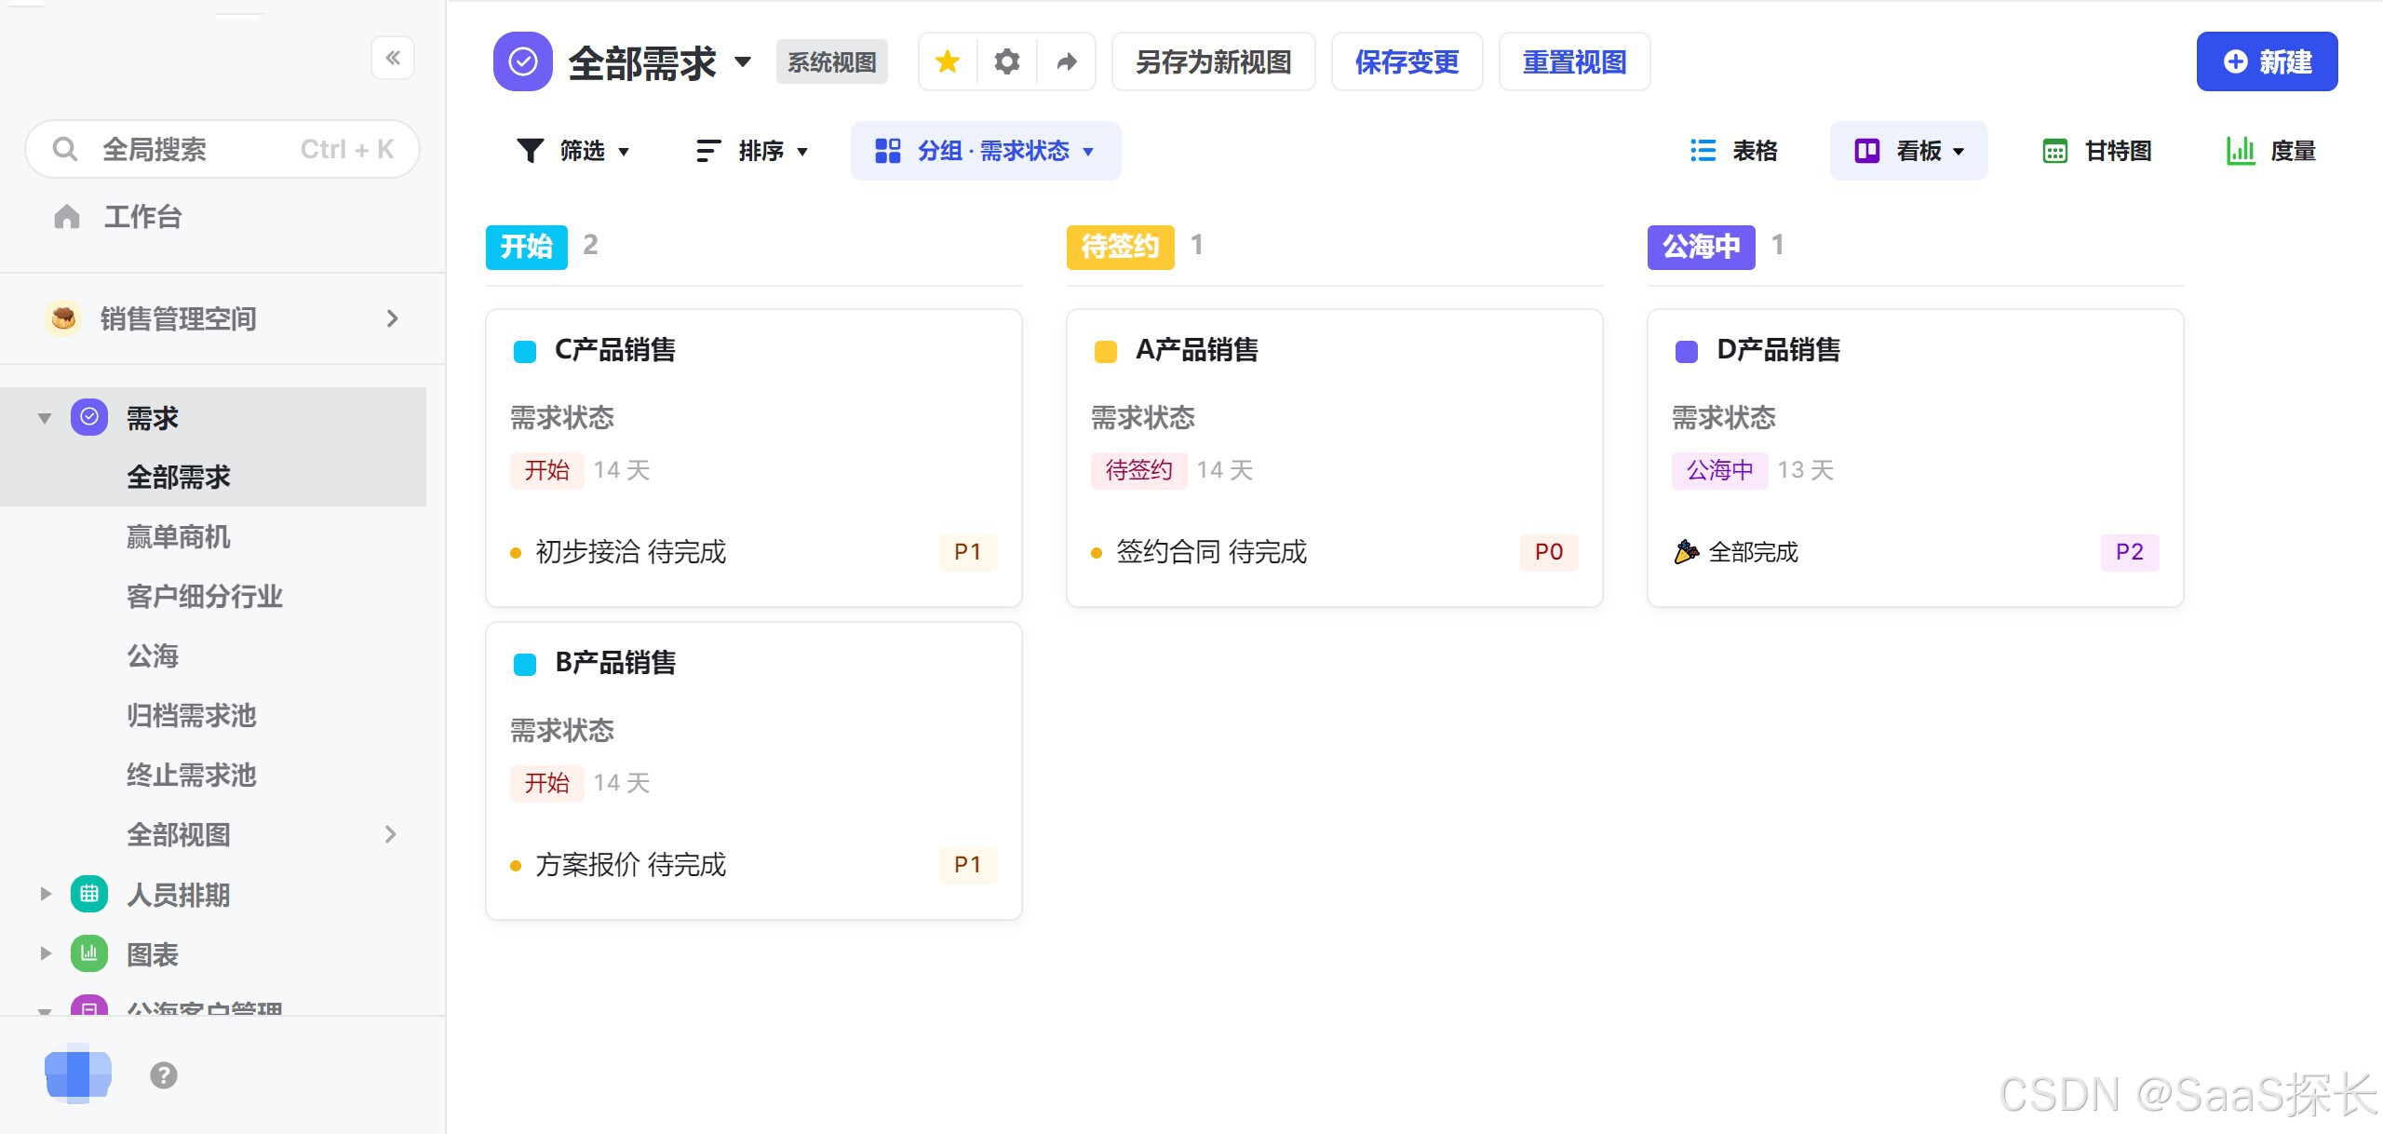Click 保存变更 button
This screenshot has height=1134, width=2383.
pyautogui.click(x=1407, y=61)
